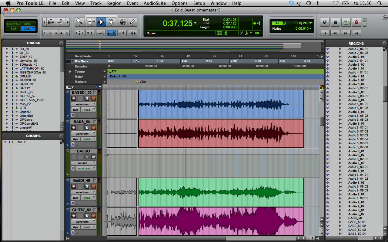Click Return to Zero transport button
388x242 pixels.
click(x=325, y=33)
